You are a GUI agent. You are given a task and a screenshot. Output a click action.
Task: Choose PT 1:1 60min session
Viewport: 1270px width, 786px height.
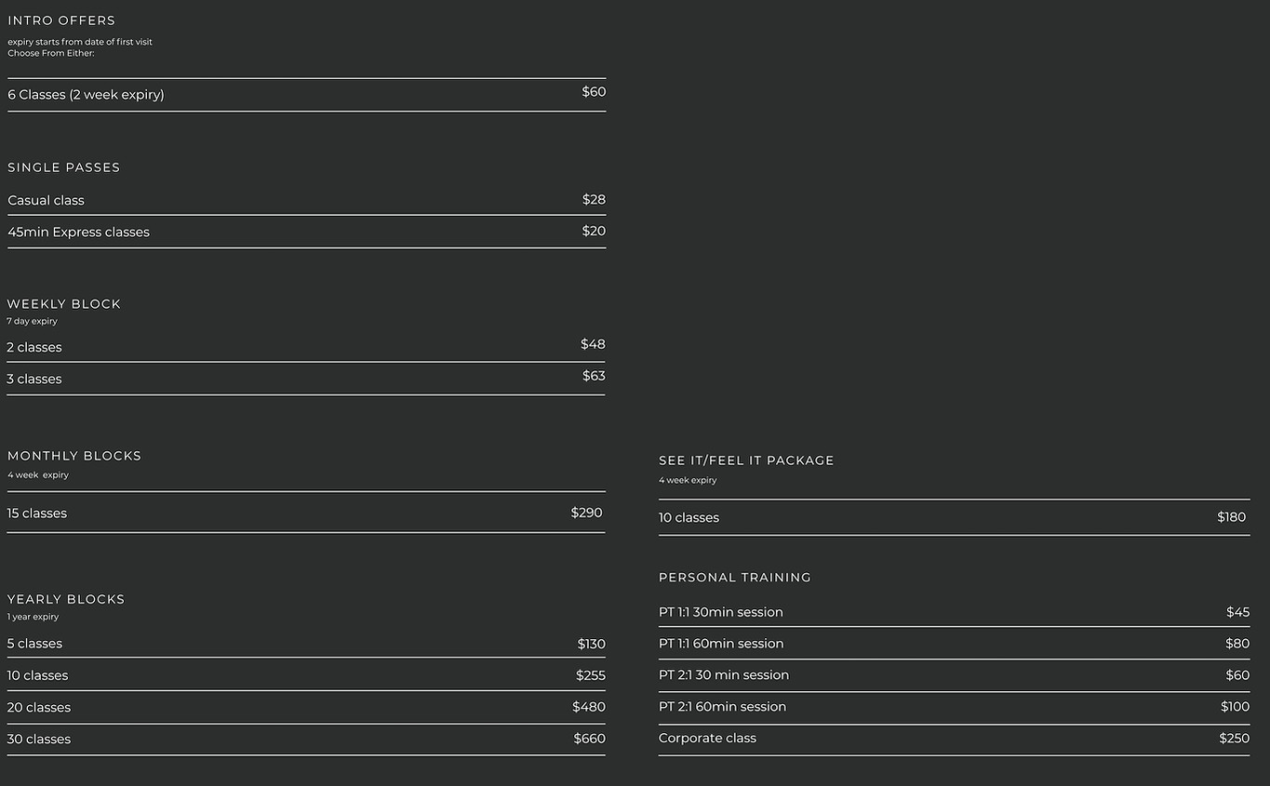point(721,644)
